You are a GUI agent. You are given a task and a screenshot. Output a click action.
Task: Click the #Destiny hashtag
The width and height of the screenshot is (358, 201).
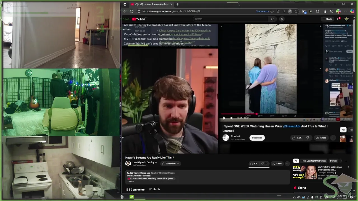tap(155, 173)
